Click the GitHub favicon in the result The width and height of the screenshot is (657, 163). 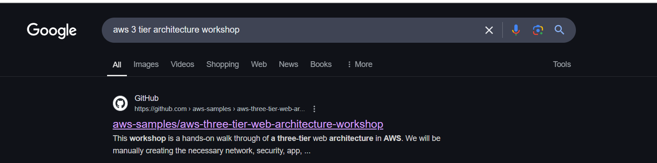tap(120, 104)
